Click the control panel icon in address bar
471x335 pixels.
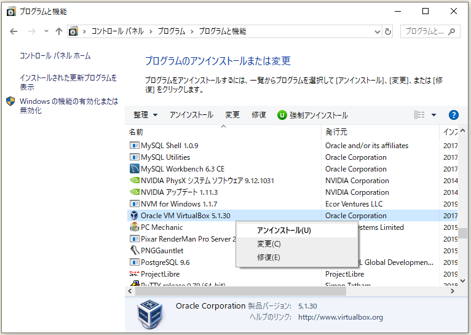point(73,31)
